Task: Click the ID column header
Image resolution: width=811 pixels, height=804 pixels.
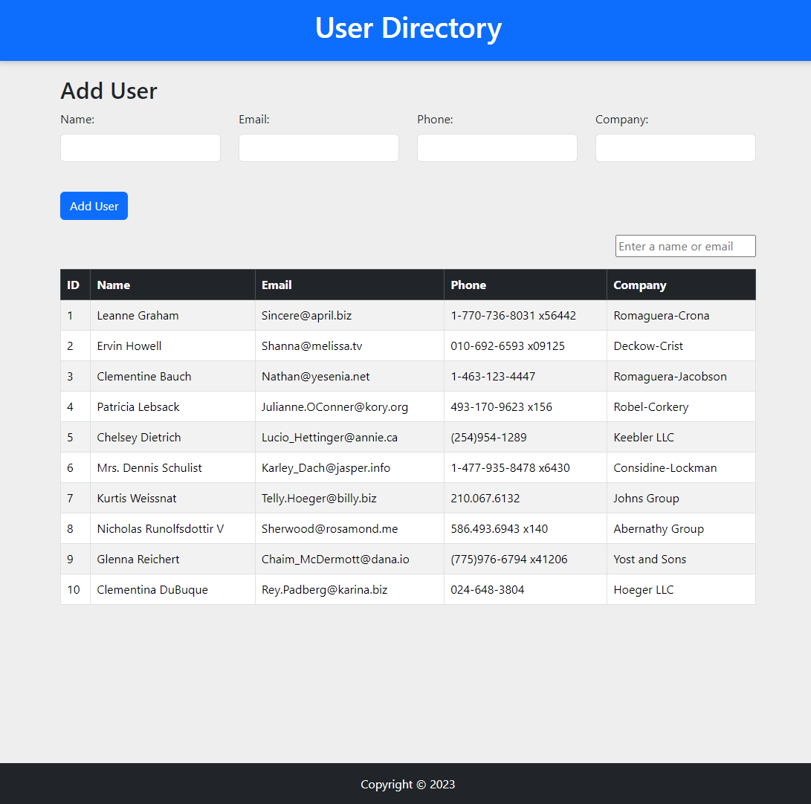Action: (74, 285)
